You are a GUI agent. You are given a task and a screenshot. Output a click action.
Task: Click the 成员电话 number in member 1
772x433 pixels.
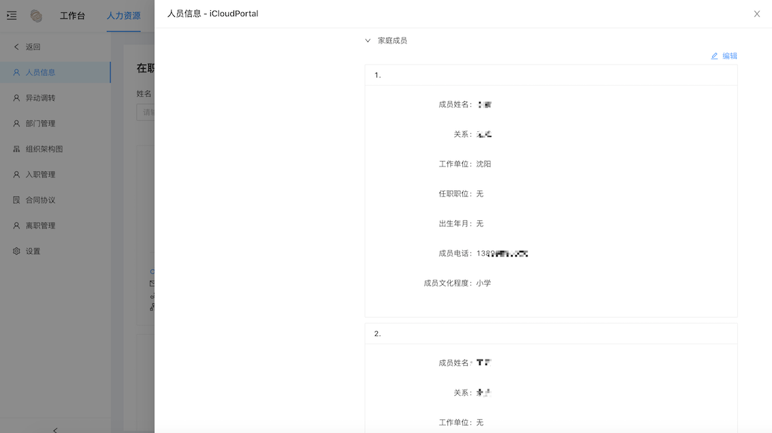point(502,254)
